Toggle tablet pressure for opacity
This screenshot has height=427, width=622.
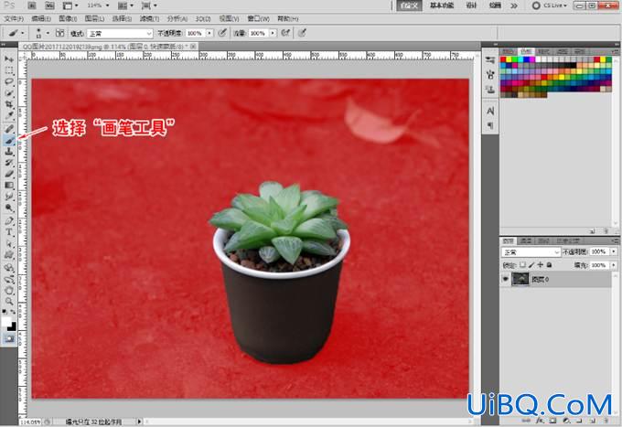click(x=222, y=33)
